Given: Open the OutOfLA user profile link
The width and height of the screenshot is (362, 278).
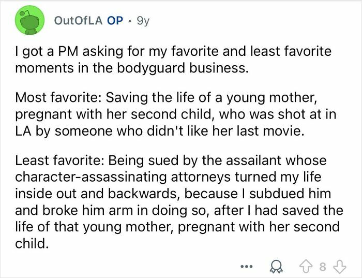Looking at the screenshot, I should [x=78, y=21].
